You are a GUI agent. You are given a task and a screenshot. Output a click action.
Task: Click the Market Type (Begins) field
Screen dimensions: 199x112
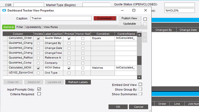tap(96, 5)
